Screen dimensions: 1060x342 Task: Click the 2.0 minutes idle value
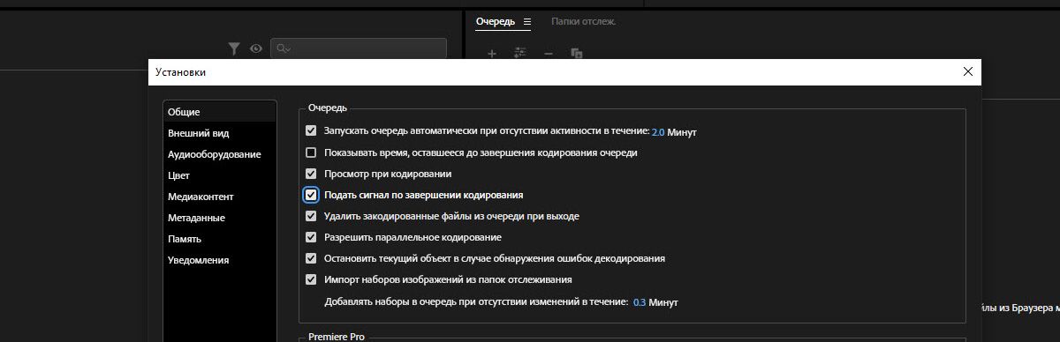(x=658, y=132)
